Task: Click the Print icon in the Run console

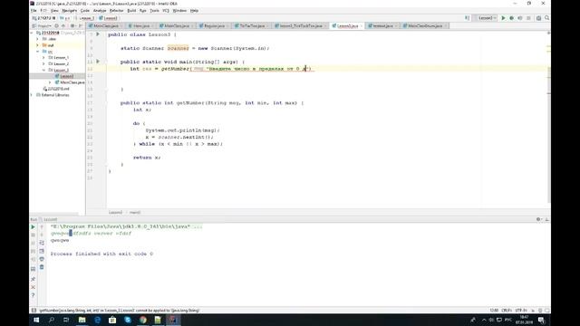Action: click(42, 260)
